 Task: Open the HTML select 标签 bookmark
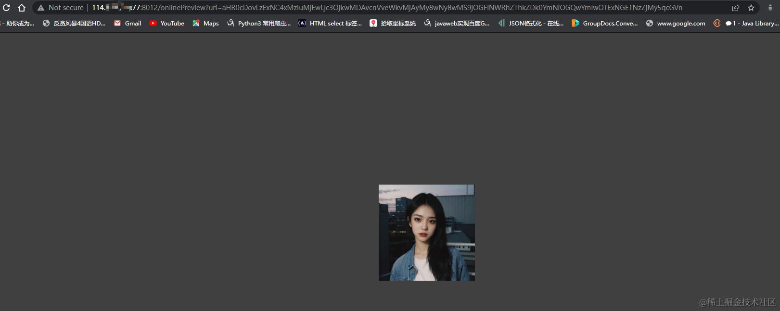330,23
